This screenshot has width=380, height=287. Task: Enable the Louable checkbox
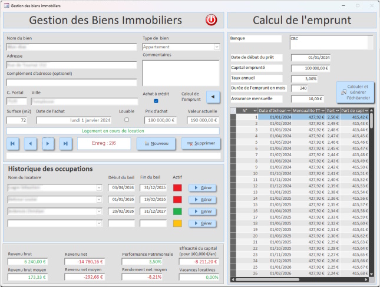tap(126, 120)
